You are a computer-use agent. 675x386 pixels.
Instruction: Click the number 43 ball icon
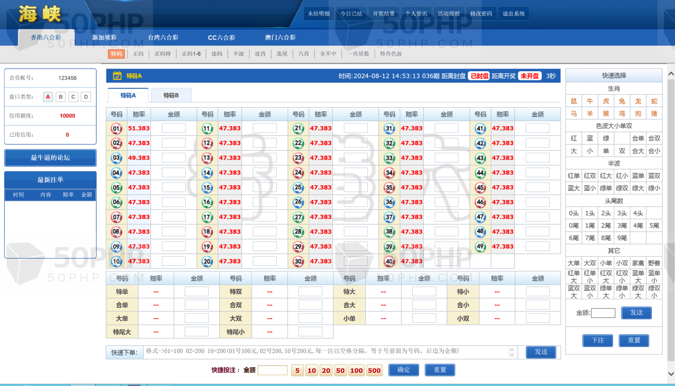(480, 158)
